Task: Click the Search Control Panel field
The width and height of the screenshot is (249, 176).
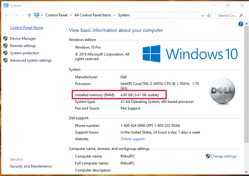Action: point(230,15)
